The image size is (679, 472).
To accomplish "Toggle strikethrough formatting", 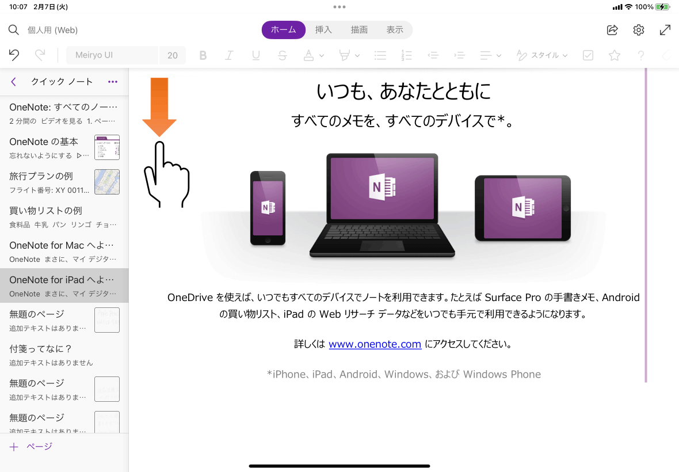I will [283, 55].
